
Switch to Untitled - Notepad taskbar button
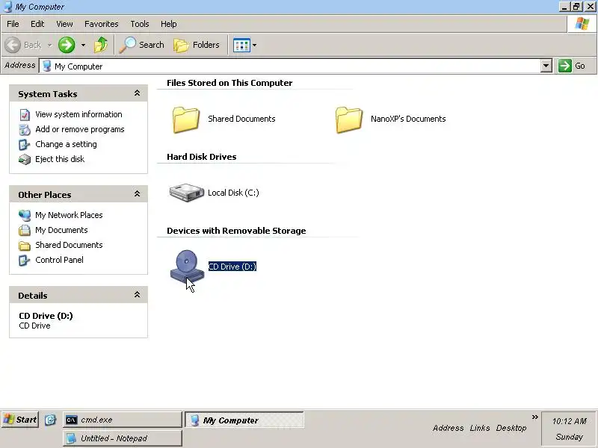click(x=122, y=438)
